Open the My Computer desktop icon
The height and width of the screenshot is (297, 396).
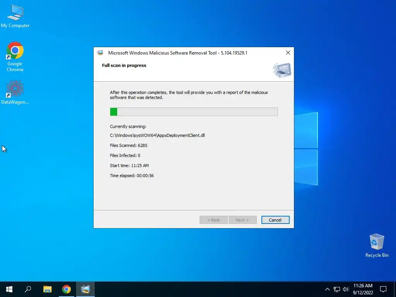click(15, 16)
